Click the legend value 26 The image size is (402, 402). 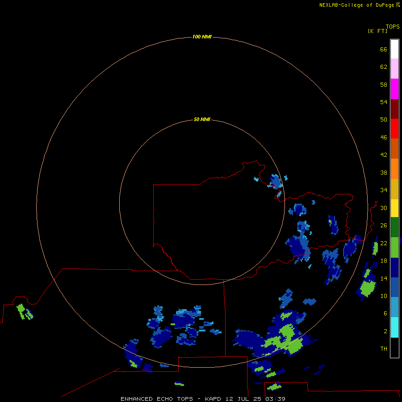click(x=384, y=226)
